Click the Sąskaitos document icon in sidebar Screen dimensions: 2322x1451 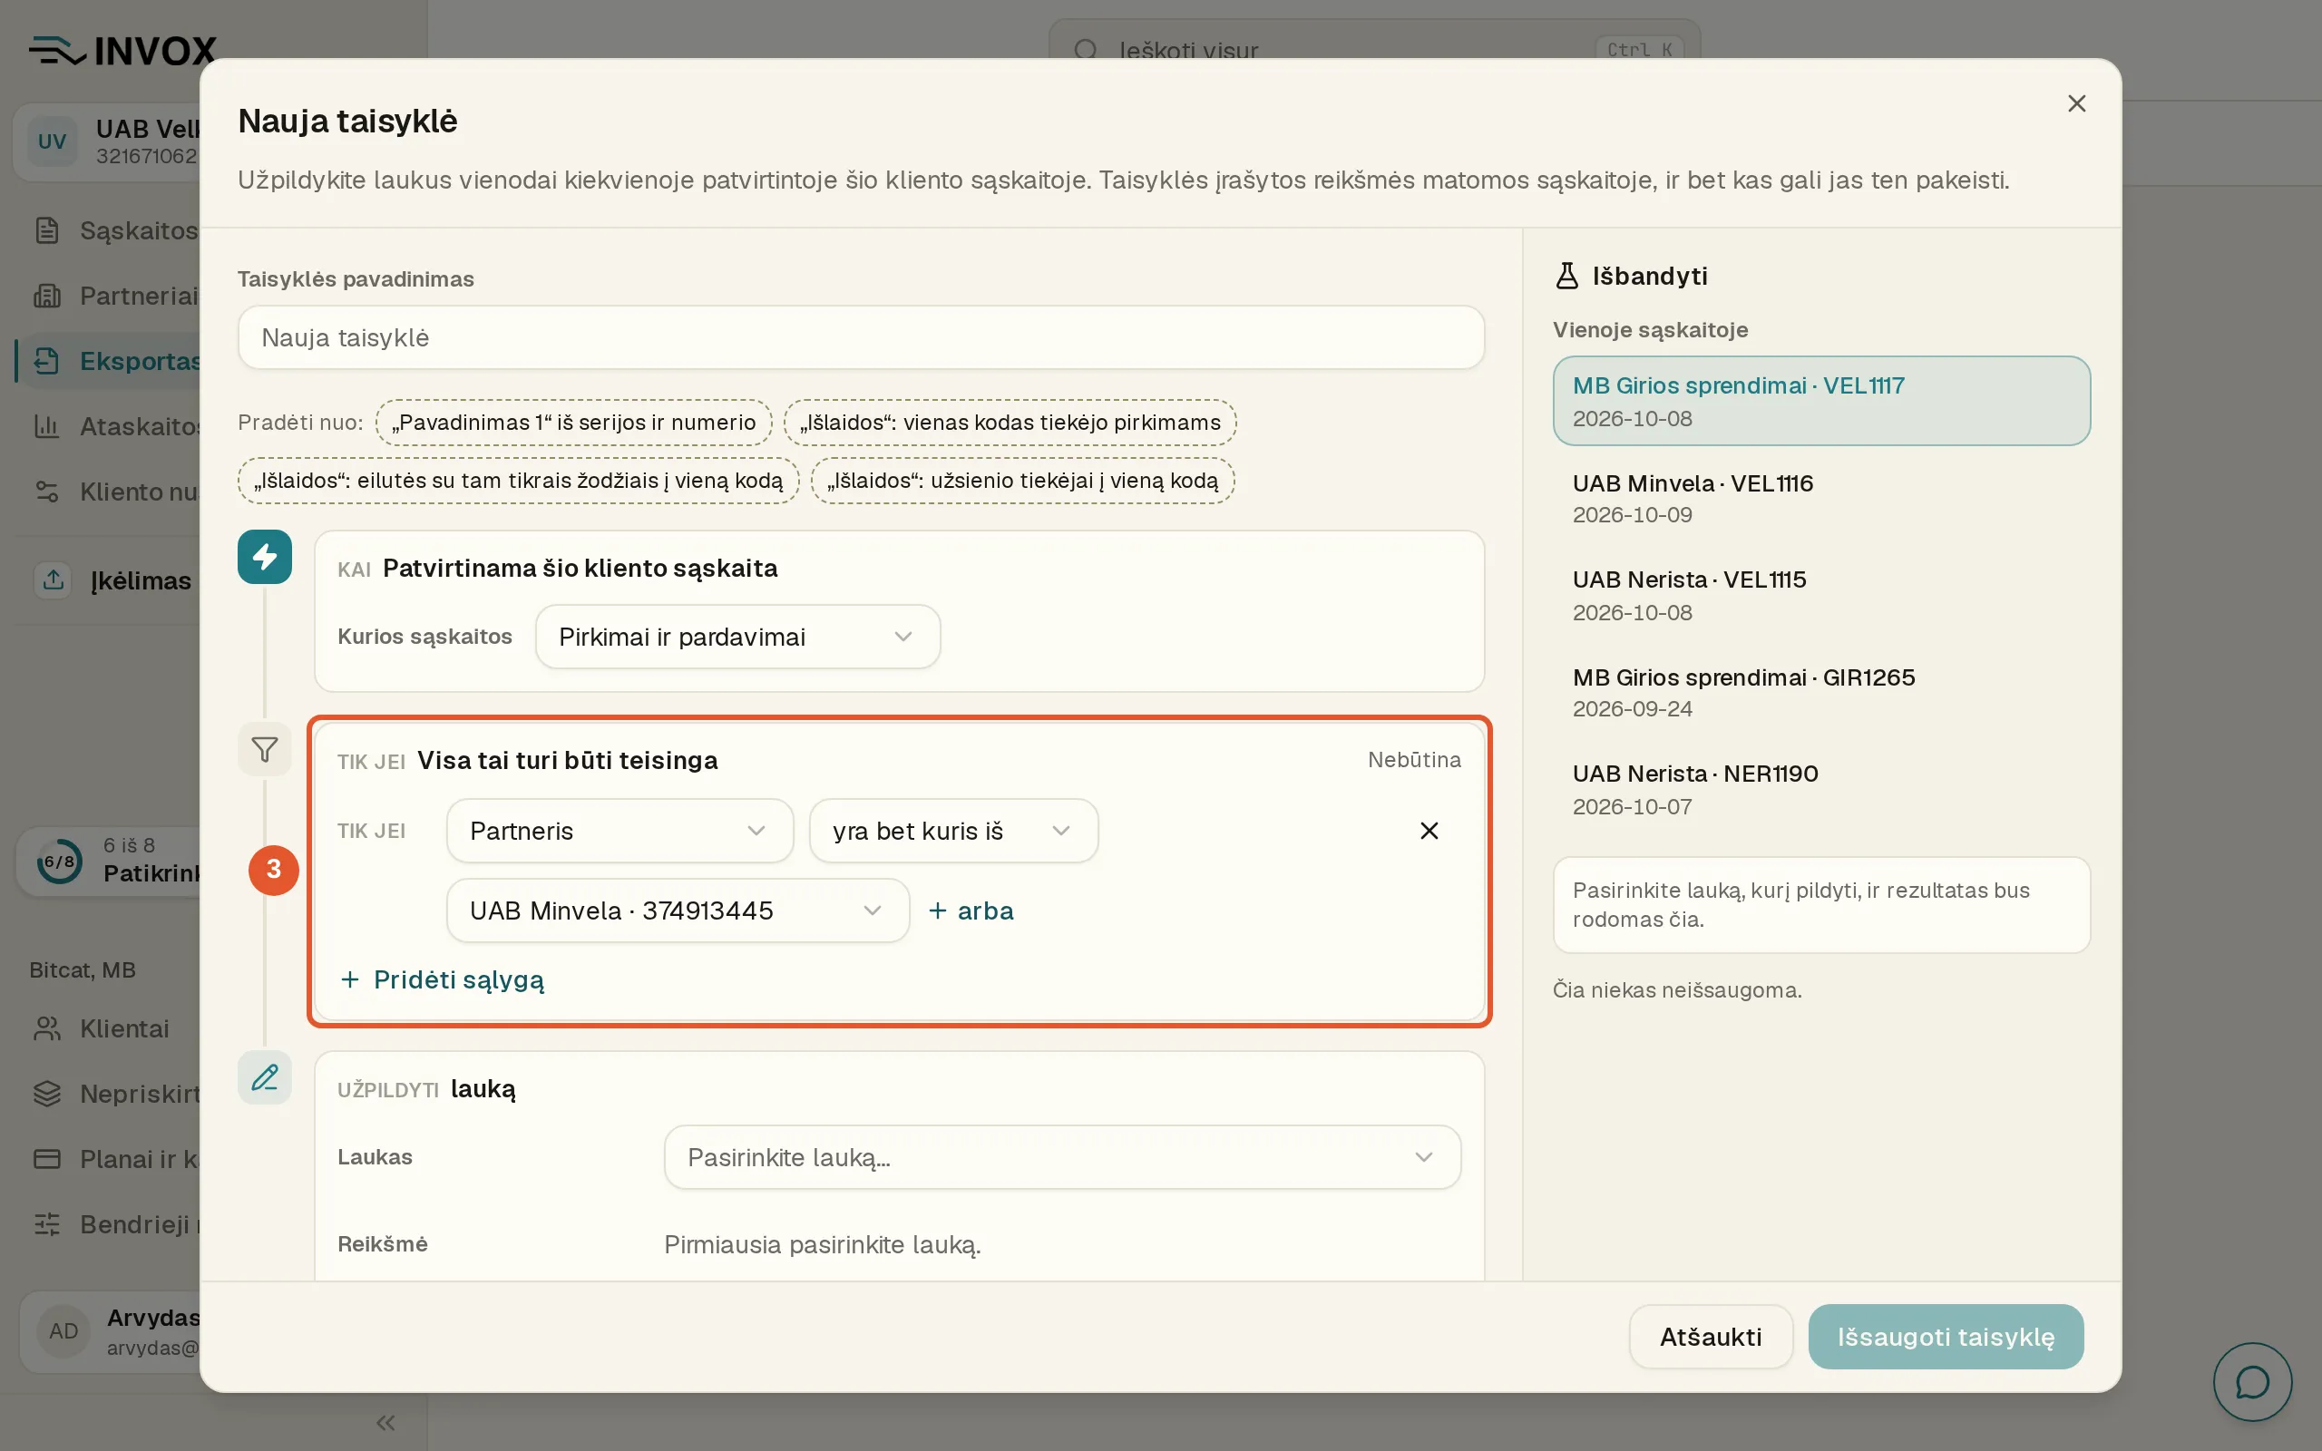47,230
